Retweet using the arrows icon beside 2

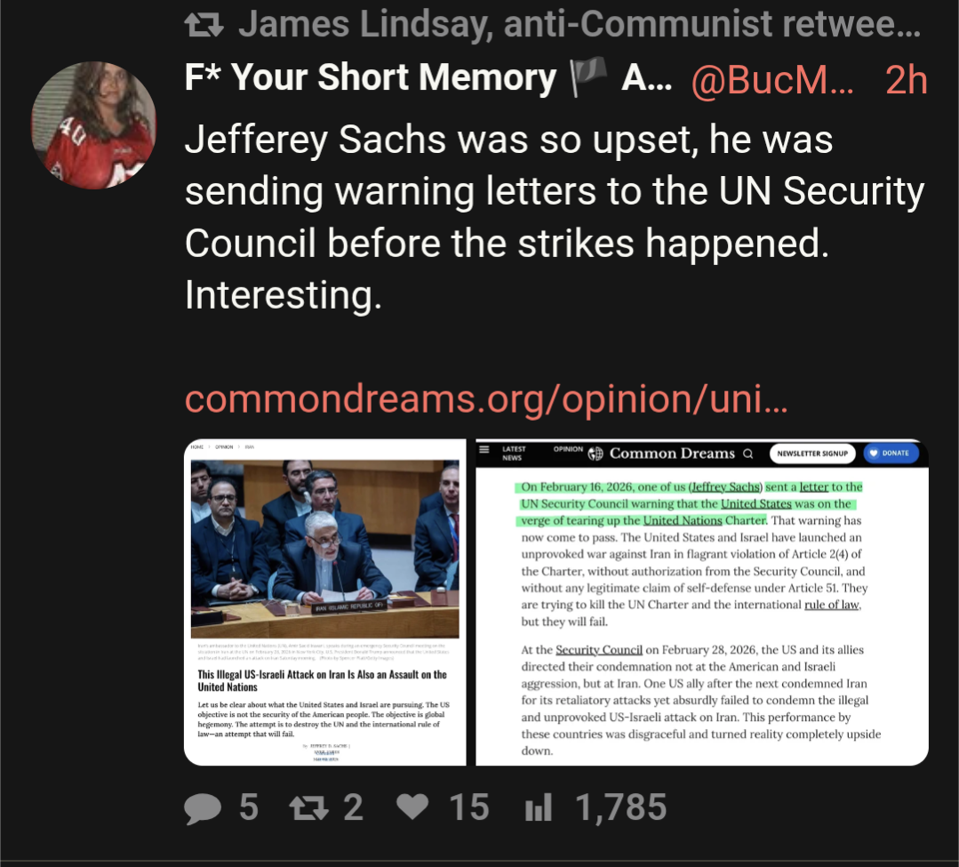point(309,807)
